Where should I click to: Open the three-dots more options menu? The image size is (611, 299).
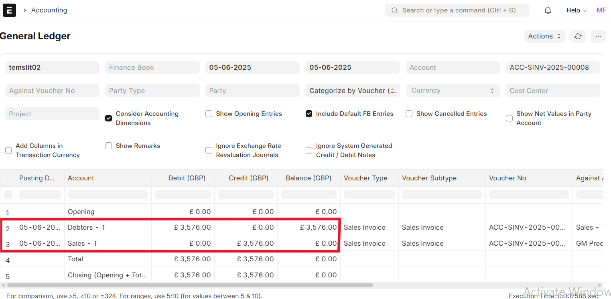click(x=598, y=36)
